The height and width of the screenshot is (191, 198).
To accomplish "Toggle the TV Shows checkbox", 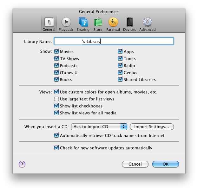I will pos(56,58).
